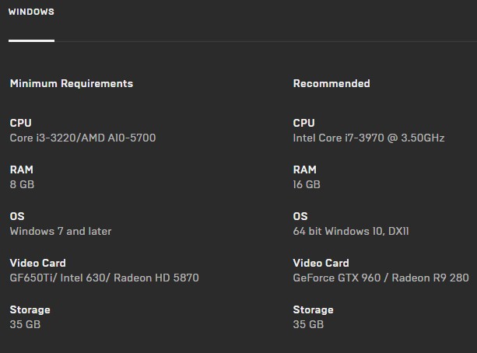
Task: Click the Intel Core i7-3970 @ 3.50GHz text
Action: (x=368, y=138)
